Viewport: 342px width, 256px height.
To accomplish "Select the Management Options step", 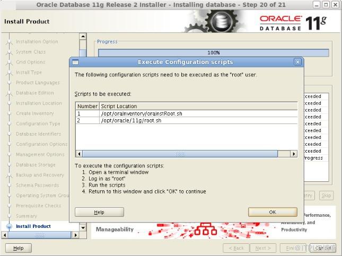I will (40, 154).
